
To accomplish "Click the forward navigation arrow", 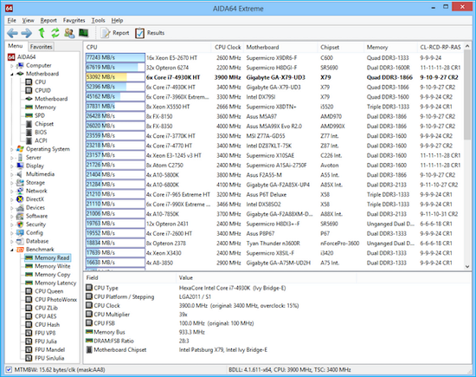I will [27, 33].
